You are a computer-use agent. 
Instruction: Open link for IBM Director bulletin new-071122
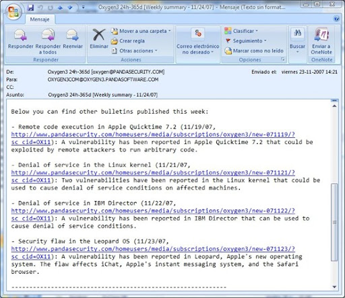tap(153, 211)
